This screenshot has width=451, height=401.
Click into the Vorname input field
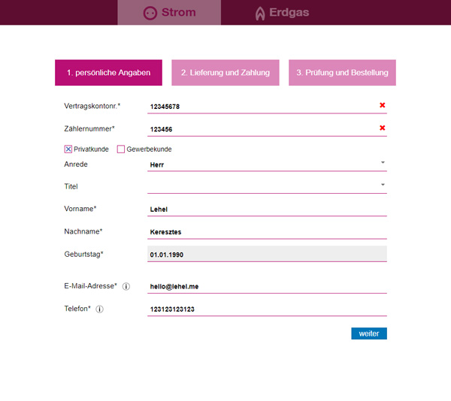pyautogui.click(x=267, y=209)
